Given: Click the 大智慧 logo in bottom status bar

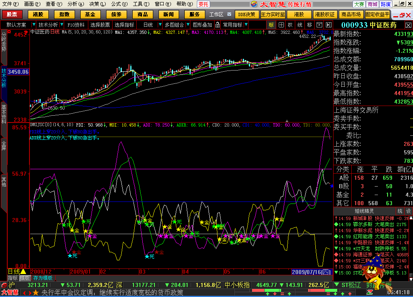Looking at the screenshot, I should (10, 292).
